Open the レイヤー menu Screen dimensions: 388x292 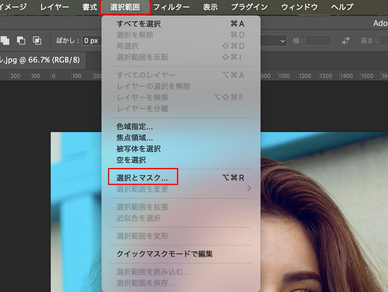55,7
